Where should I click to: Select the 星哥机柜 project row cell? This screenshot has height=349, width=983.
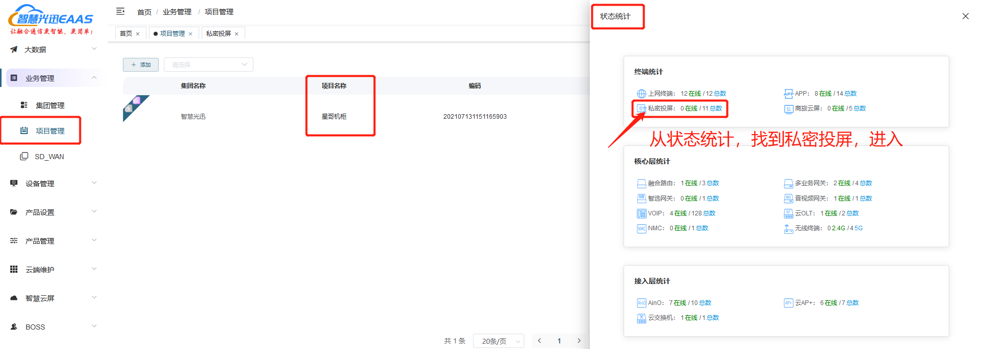pos(334,117)
